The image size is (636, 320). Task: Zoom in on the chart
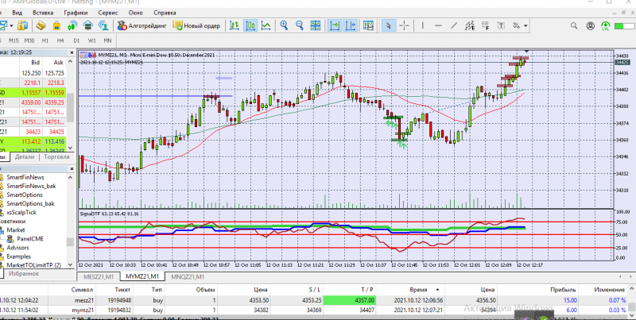click(x=285, y=25)
